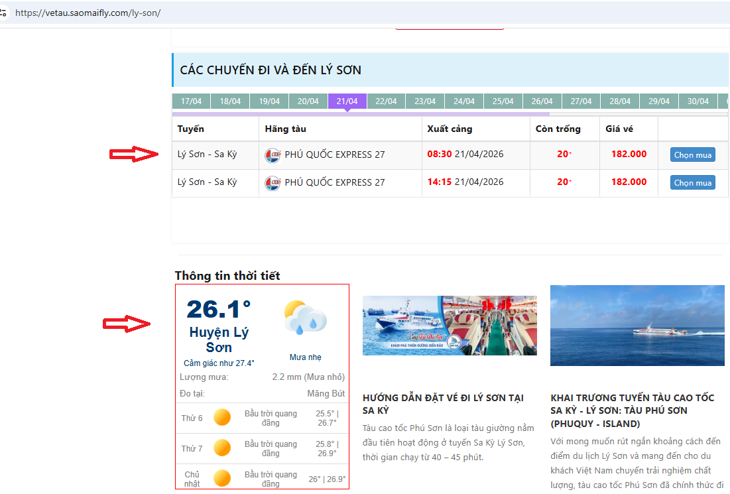
Task: Click the Hãng tàu column header
Action: point(285,129)
